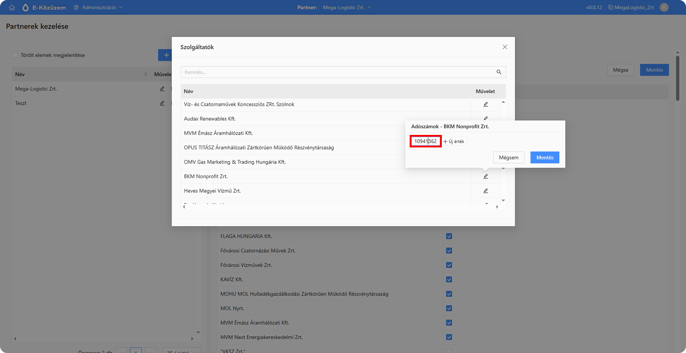Image resolution: width=686 pixels, height=353 pixels.
Task: Select FLAGA HUNGARIA Kft. row text
Action: pos(246,236)
